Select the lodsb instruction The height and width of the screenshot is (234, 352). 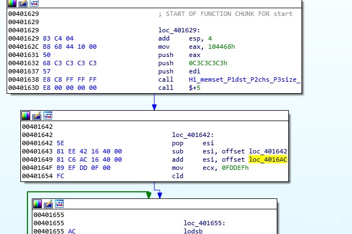pos(193,231)
